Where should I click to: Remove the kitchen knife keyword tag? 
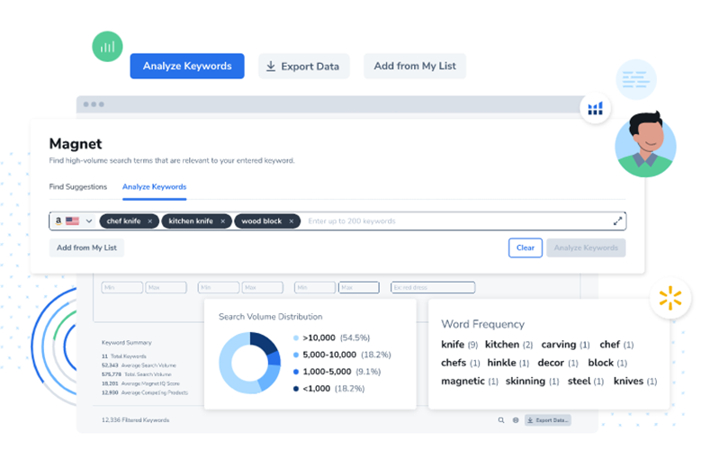[x=223, y=221]
